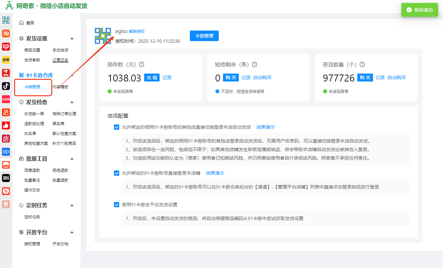443x268 pixels.
Task: Collapse the 发货设置 menu section
Action: tap(72, 39)
